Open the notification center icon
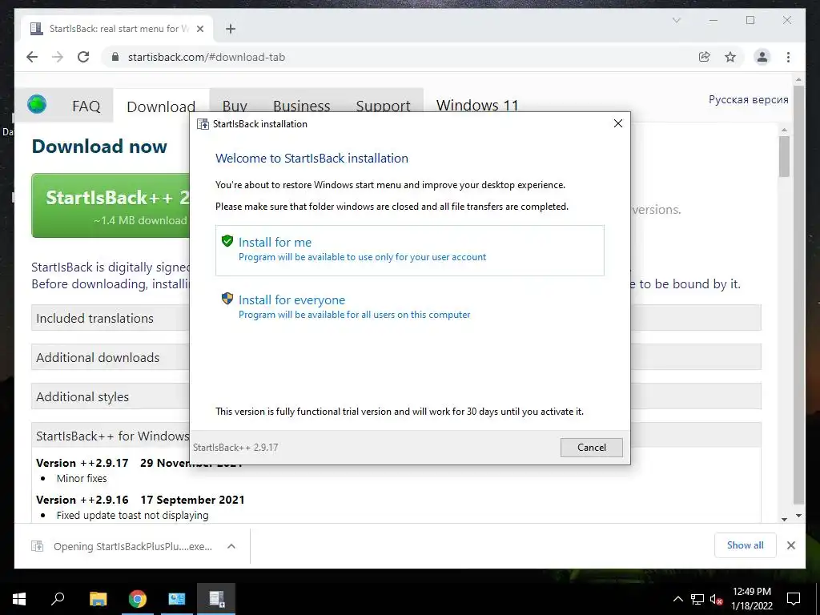The height and width of the screenshot is (615, 820). [794, 599]
